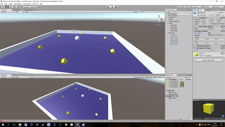Screen dimensions: 225x127
Task: Click the search by label icon in Project
Action: point(187,77)
